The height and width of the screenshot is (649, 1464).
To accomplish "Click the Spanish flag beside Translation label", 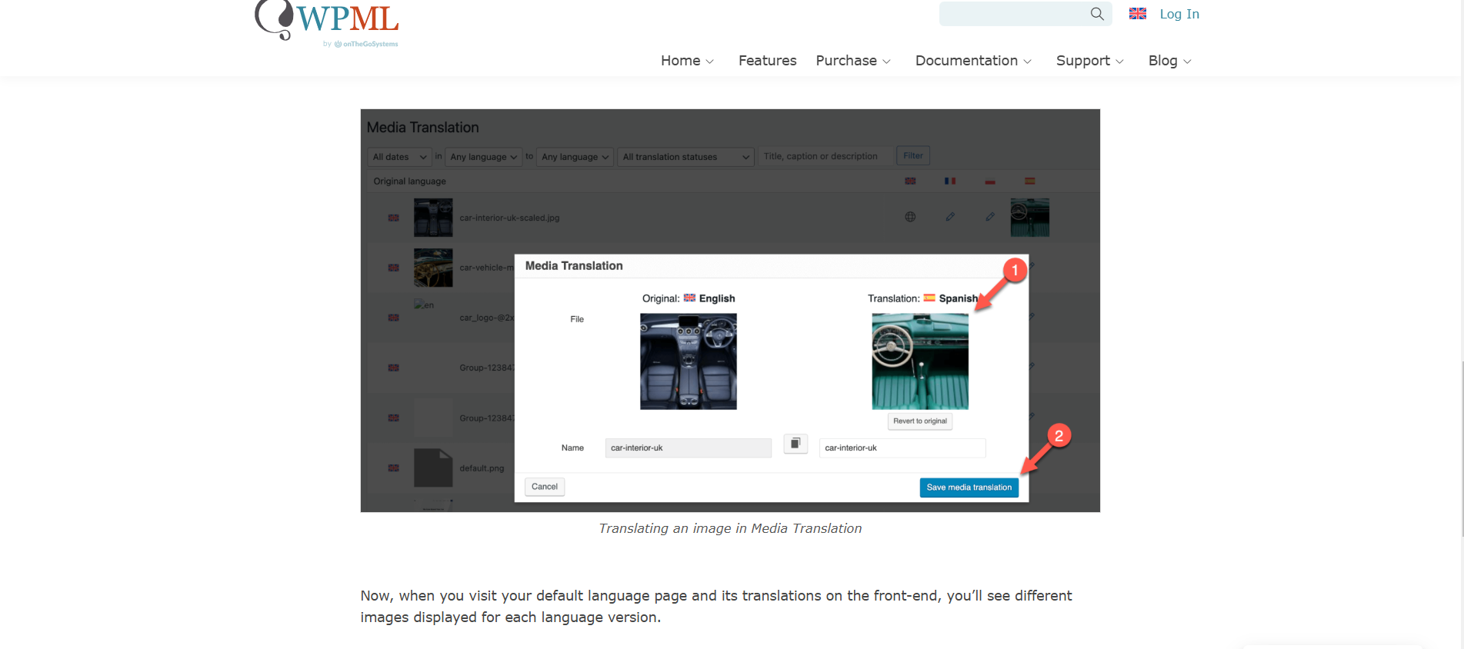I will pyautogui.click(x=929, y=298).
